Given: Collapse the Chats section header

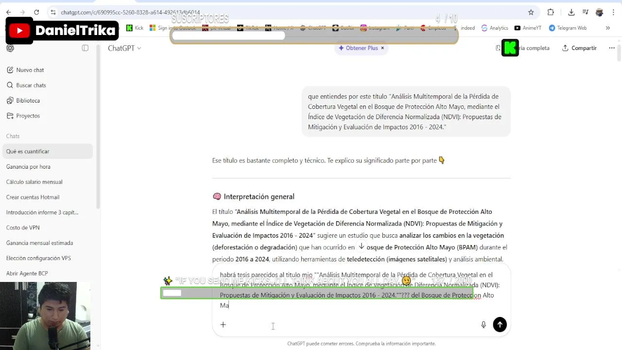Looking at the screenshot, I should (x=13, y=136).
